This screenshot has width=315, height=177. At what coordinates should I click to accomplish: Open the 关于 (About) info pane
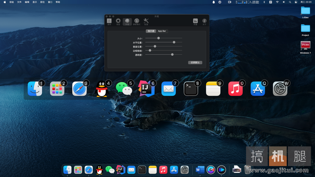click(x=204, y=22)
